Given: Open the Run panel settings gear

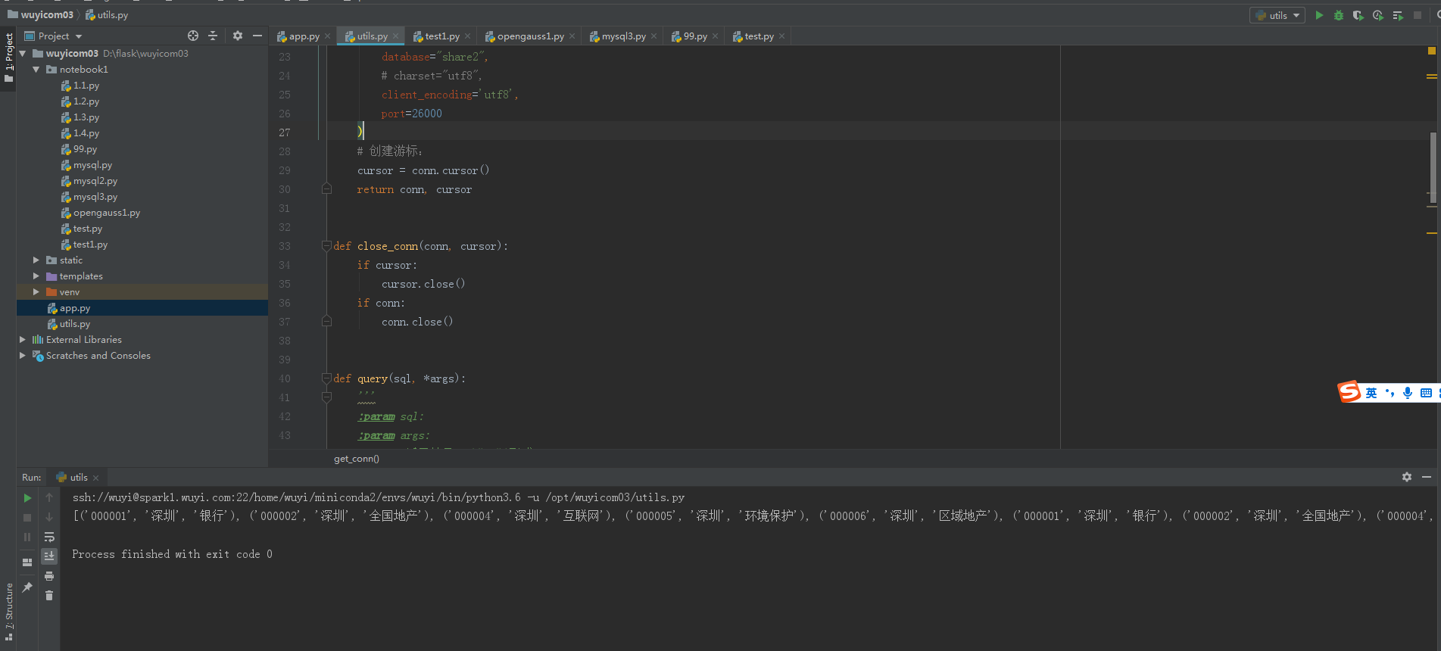Looking at the screenshot, I should coord(1407,477).
